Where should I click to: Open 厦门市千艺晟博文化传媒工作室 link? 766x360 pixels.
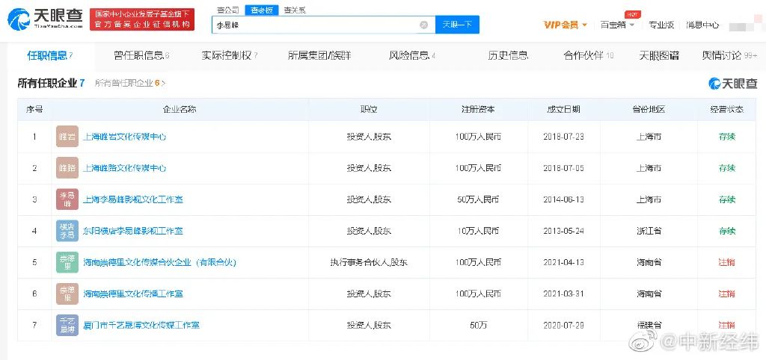pyautogui.click(x=141, y=326)
